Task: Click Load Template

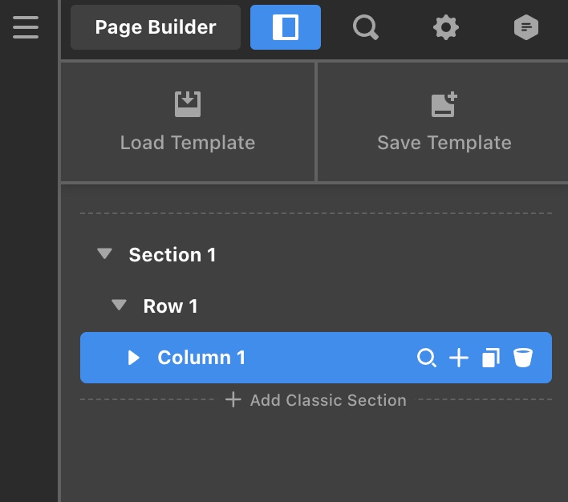Action: (188, 123)
